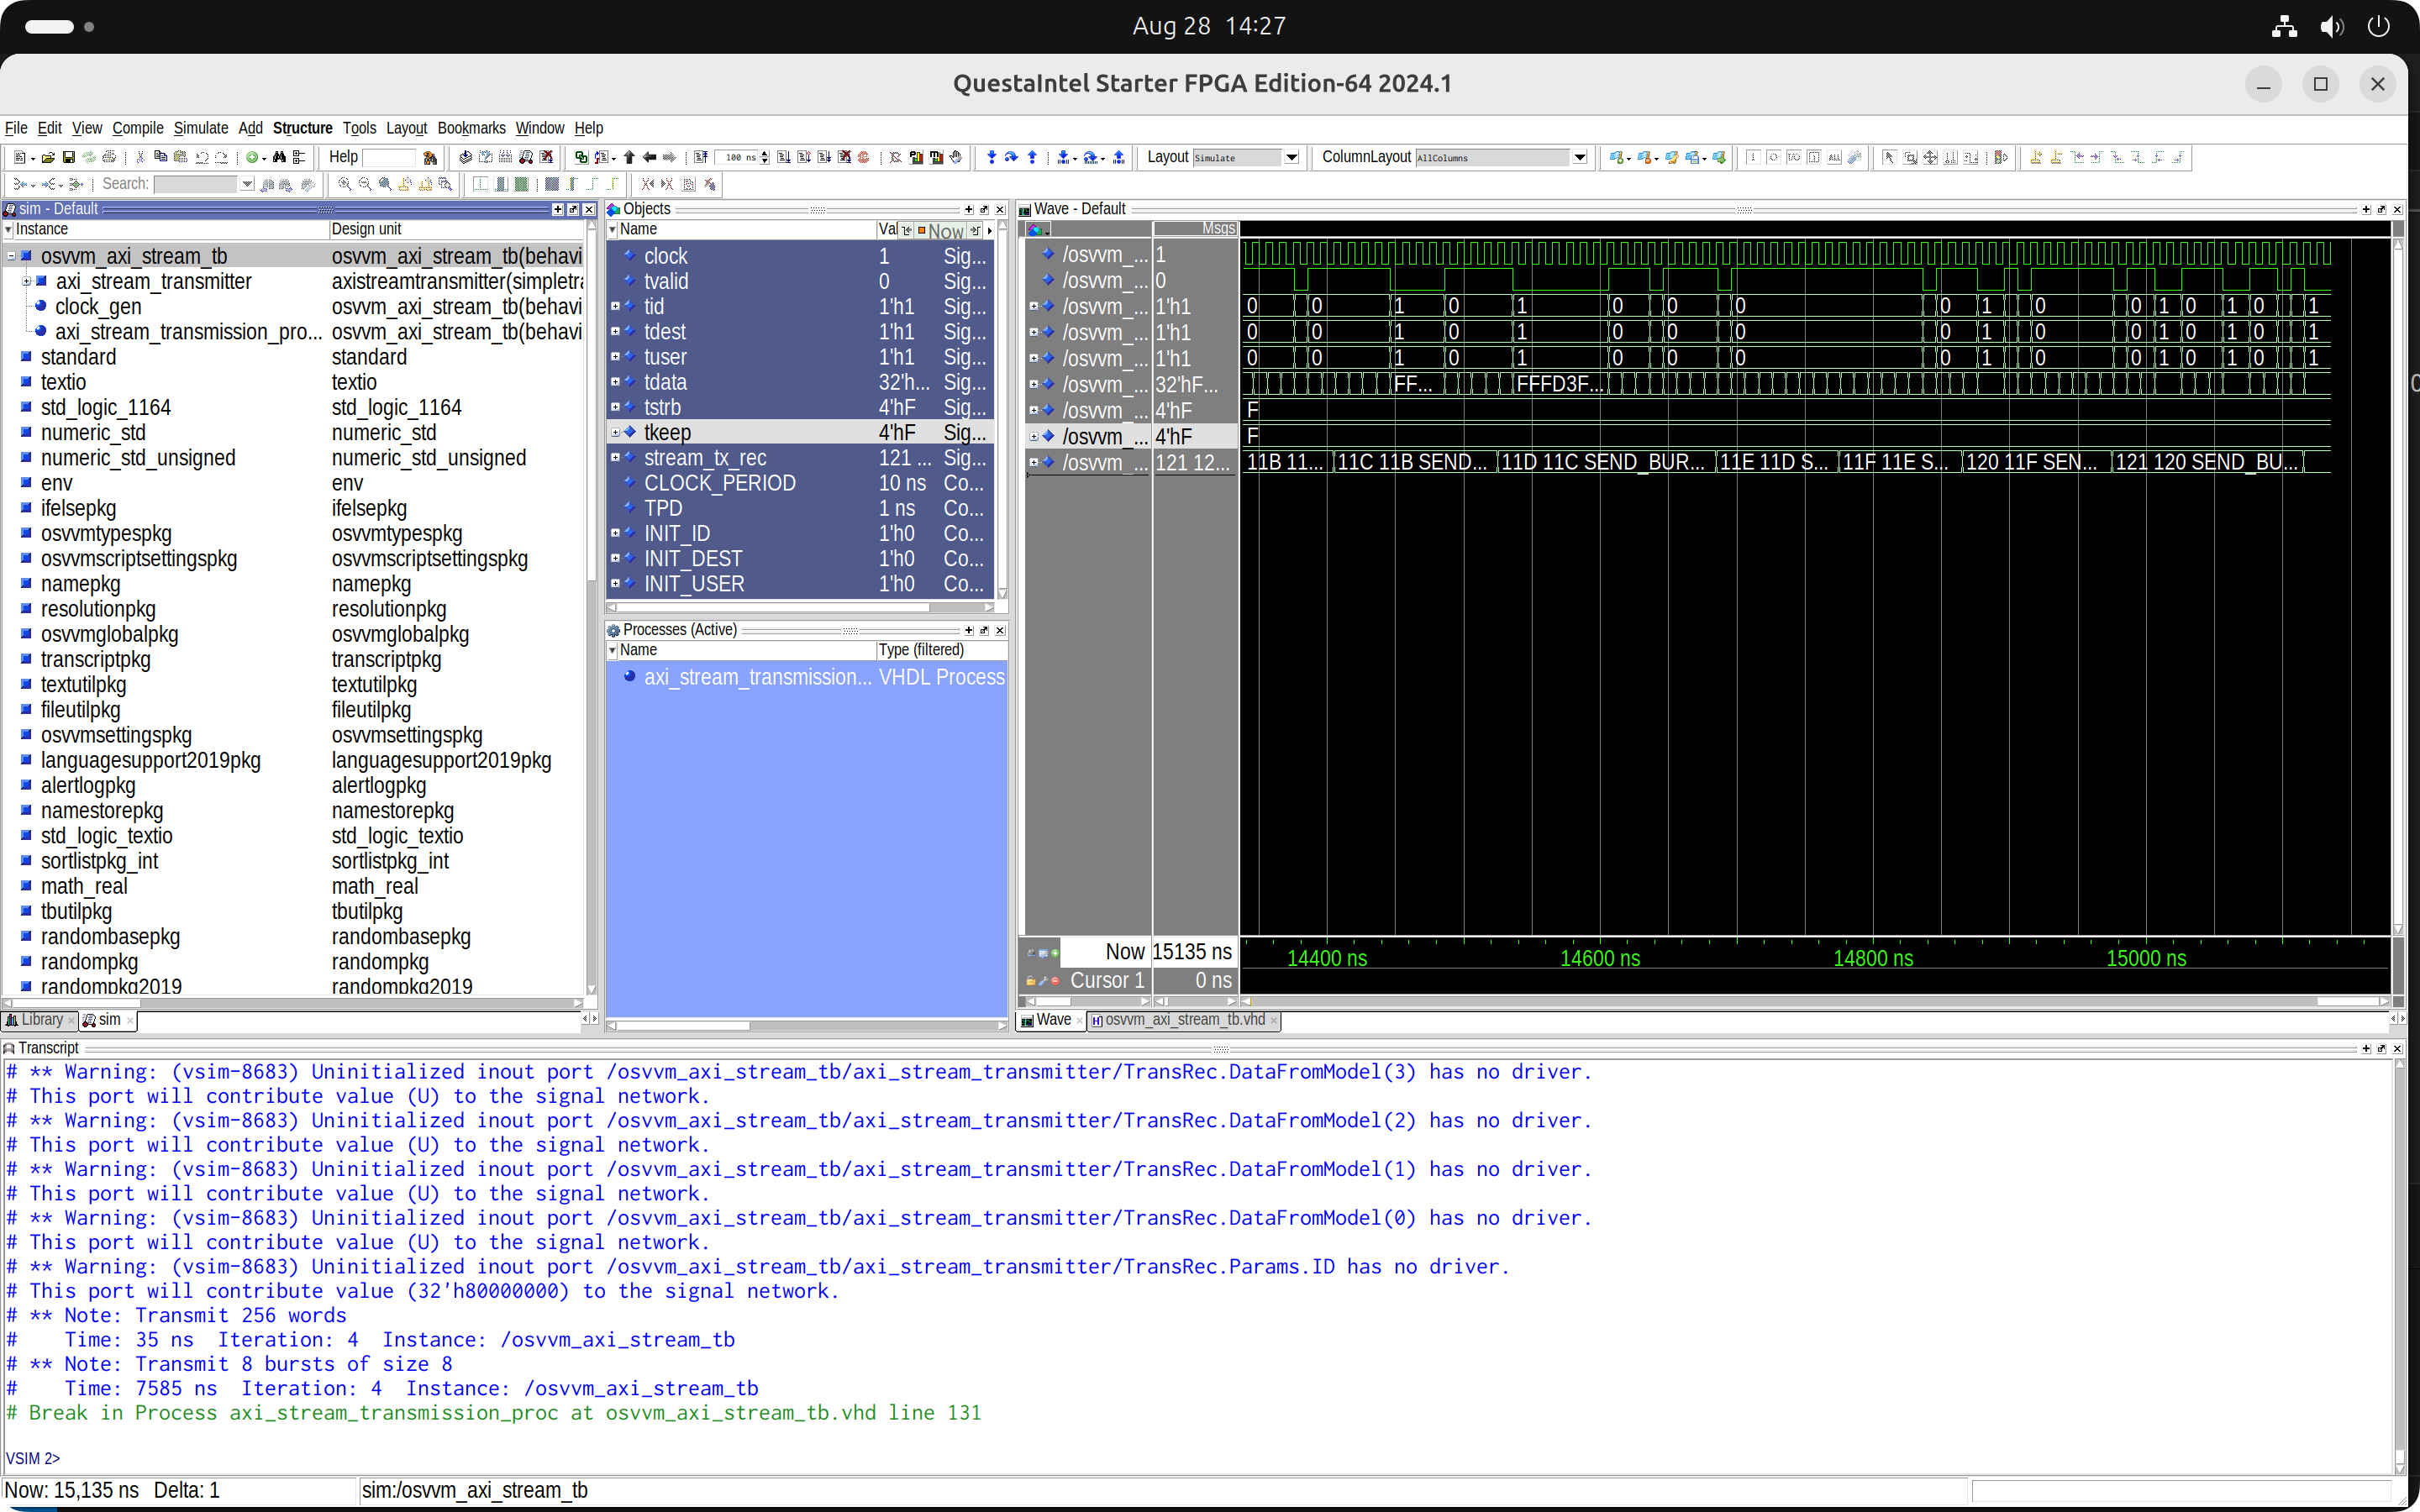Enable wave Zoom Mode tool

point(1910,157)
